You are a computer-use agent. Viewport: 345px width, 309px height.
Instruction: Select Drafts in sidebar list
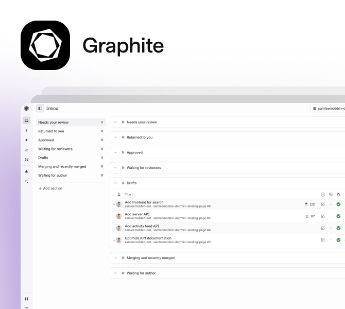pos(71,158)
